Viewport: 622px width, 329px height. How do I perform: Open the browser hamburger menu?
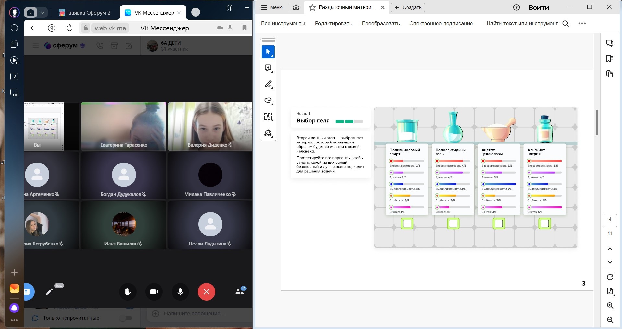[247, 8]
